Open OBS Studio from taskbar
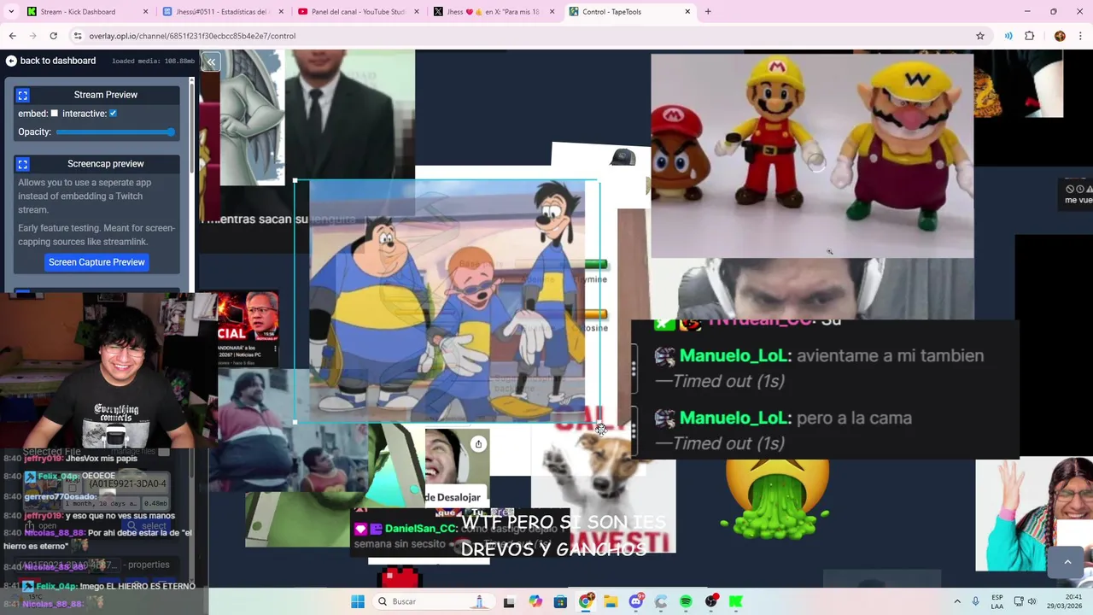 pyautogui.click(x=711, y=601)
